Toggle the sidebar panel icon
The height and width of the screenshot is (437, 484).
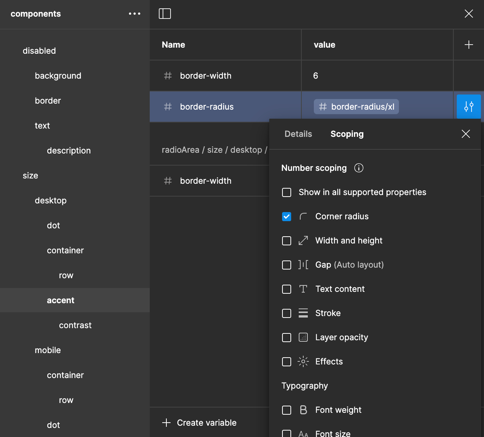165,14
